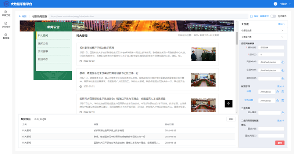This screenshot has width=294, height=154.
Task: Edit the 操作名称 input field
Action: tap(271, 48)
